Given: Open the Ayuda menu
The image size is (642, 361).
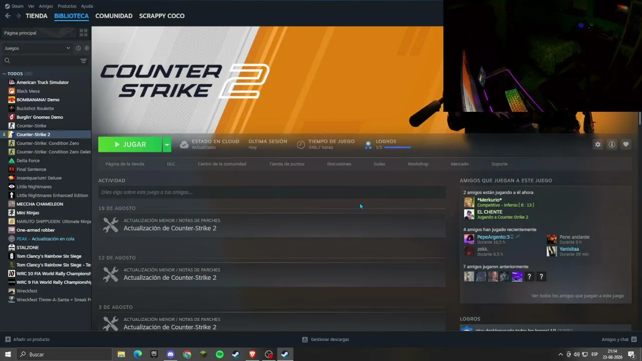Looking at the screenshot, I should [87, 6].
